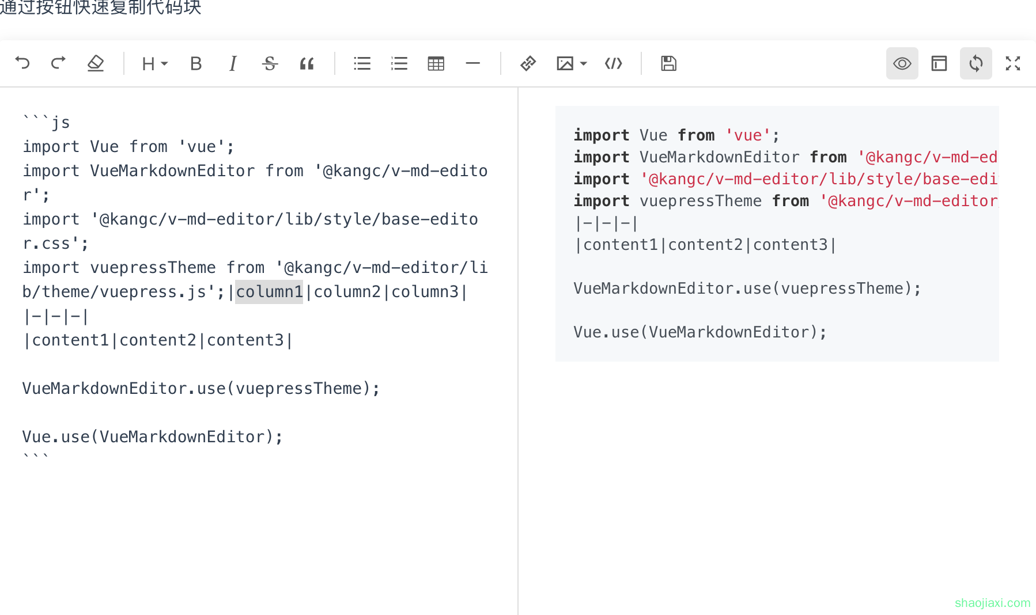
Task: Insert a code block
Action: 613,63
